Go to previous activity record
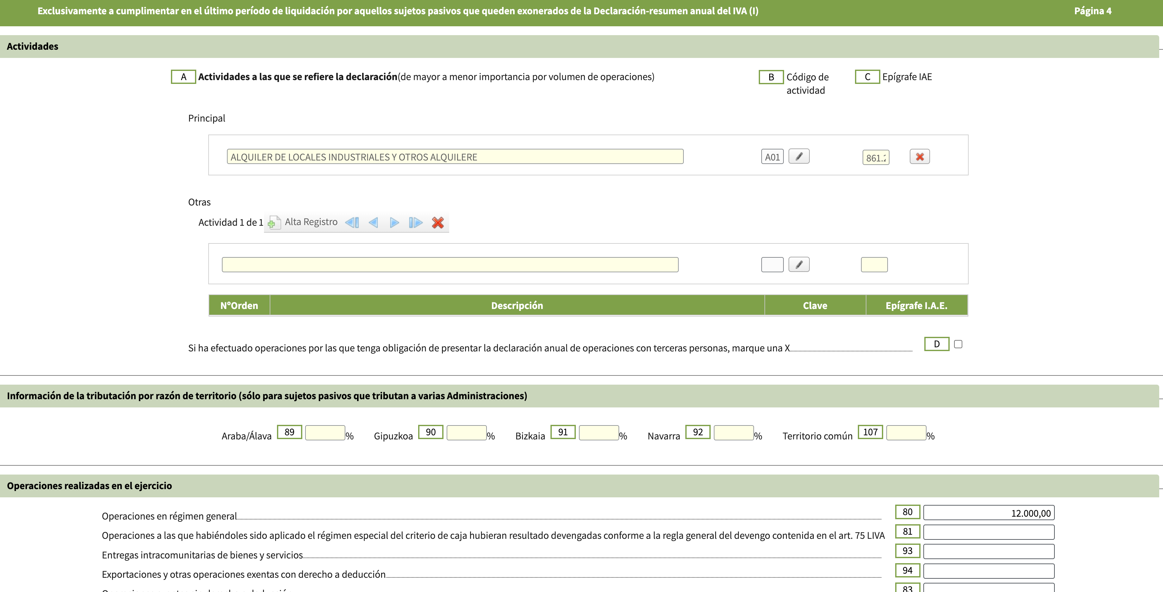Image resolution: width=1163 pixels, height=592 pixels. [374, 222]
